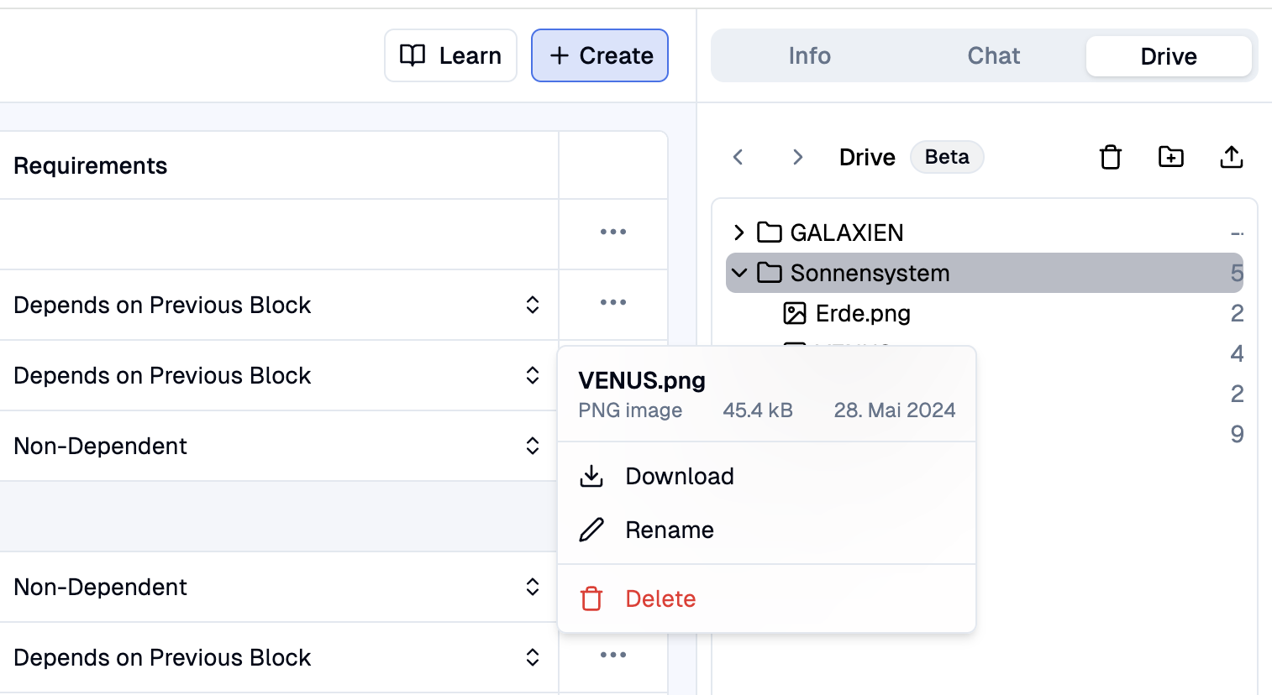Image resolution: width=1272 pixels, height=695 pixels.
Task: Click the GALAXIEN folder icon
Action: [770, 233]
